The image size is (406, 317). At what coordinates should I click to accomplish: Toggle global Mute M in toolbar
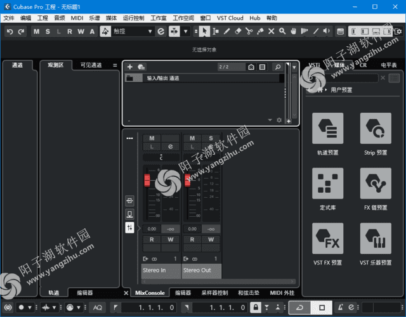(x=37, y=31)
